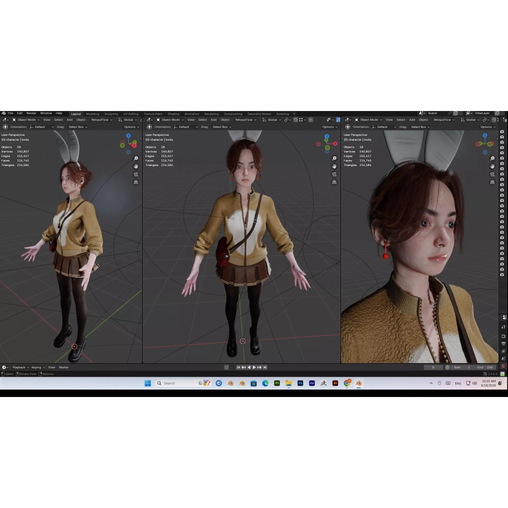The image size is (508, 508).
Task: Click the Blender logo in the top menu bar
Action: tap(4, 113)
